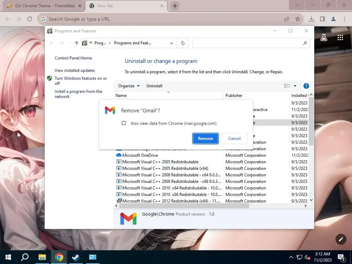Image resolution: width=352 pixels, height=264 pixels.
Task: Open the muted volume tray icon
Action: (307, 257)
